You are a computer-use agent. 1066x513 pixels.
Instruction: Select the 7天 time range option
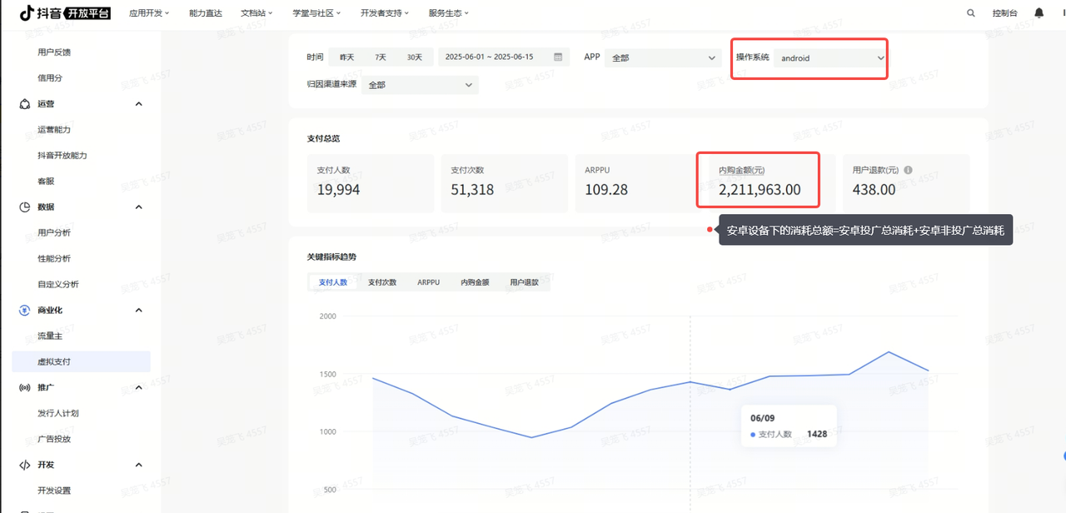click(380, 57)
